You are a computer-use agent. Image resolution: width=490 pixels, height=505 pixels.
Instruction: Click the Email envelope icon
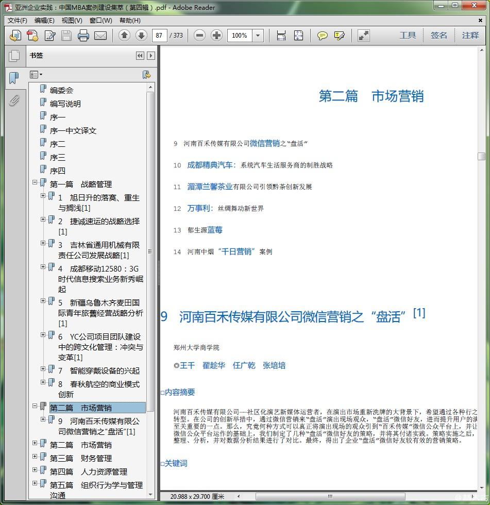[100, 36]
